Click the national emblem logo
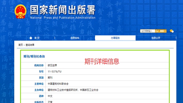Viewport: 183px width, 103px height. pos(20,12)
